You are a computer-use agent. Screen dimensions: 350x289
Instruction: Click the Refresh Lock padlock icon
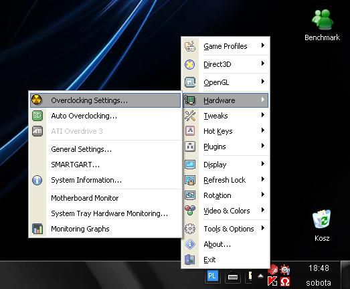(190, 180)
